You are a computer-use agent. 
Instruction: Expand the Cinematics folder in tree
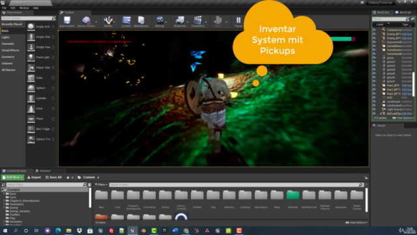[5, 204]
